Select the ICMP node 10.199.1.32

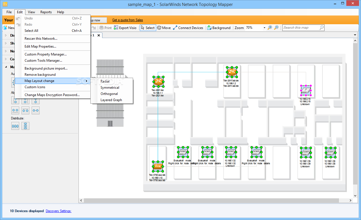(x=231, y=152)
